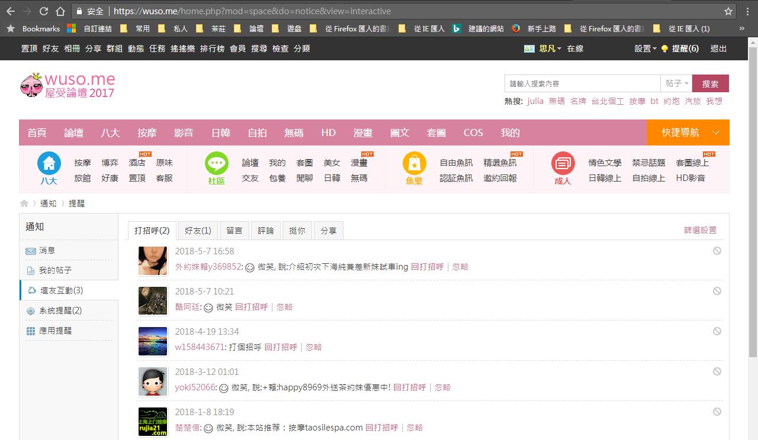The width and height of the screenshot is (758, 440).
Task: Click the red 成人 category icon
Action: (x=563, y=163)
